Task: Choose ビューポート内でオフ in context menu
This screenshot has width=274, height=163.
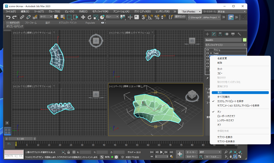Action: 226,116
